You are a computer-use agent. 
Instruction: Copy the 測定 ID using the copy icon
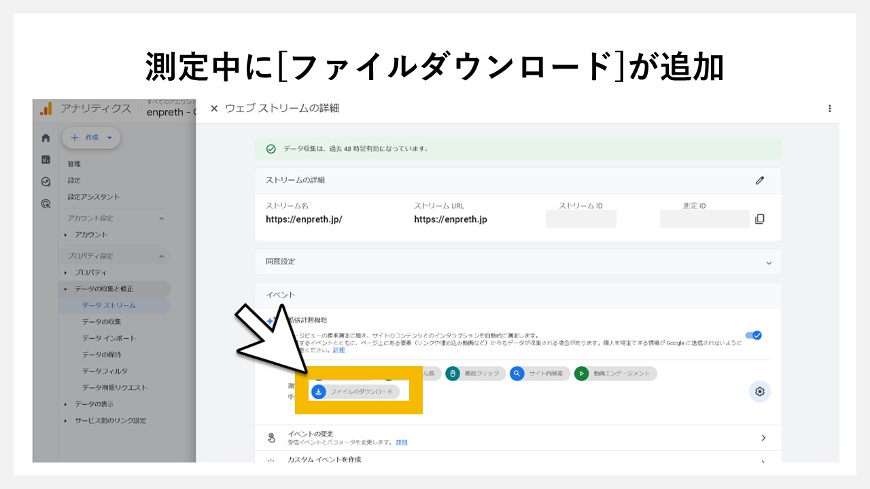[x=760, y=219]
